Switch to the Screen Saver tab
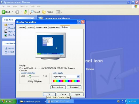The image size is (139, 104). (42, 27)
